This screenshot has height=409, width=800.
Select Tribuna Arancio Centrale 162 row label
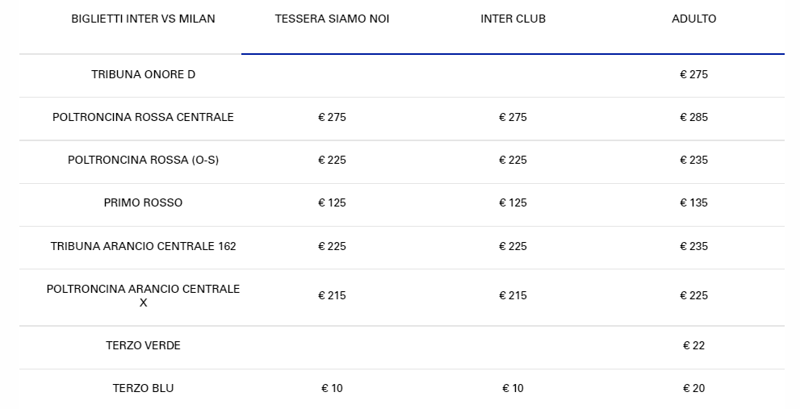(x=143, y=246)
